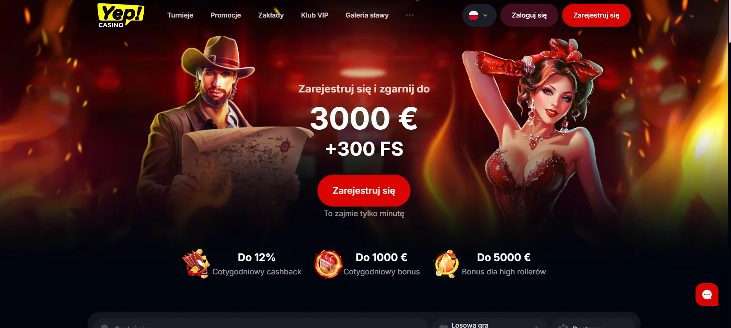Open the three-dots more menu
This screenshot has height=328, width=731.
coord(410,15)
